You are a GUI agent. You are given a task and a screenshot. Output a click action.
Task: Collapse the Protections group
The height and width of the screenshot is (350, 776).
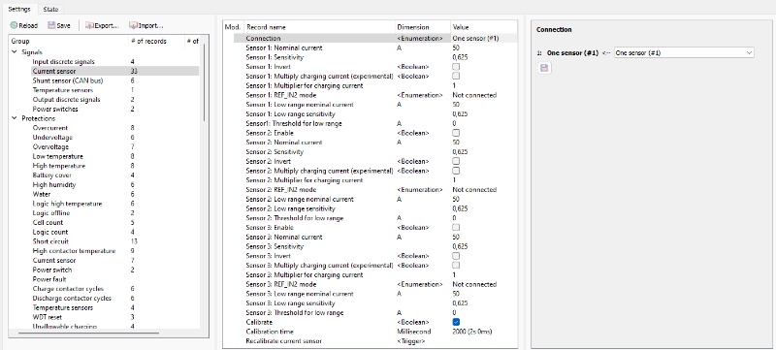point(14,118)
